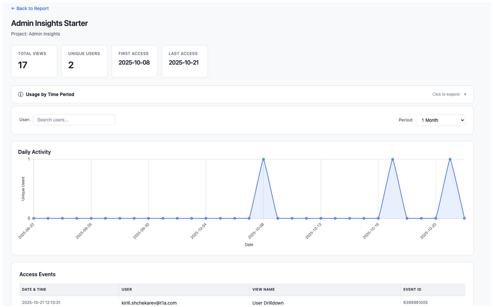Click the chart peak data point at 2025-10-17
This screenshot has width=493, height=307.
coord(393,159)
